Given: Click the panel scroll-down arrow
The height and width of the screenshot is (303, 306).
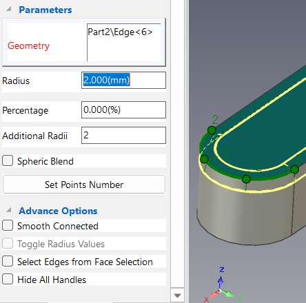Looking at the screenshot, I should click(x=177, y=295).
